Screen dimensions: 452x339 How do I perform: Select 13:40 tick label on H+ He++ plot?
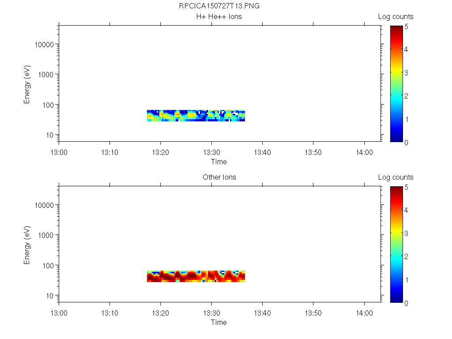click(262, 152)
